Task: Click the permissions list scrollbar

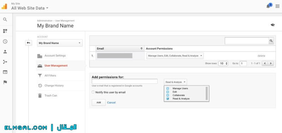Action: 207,93
